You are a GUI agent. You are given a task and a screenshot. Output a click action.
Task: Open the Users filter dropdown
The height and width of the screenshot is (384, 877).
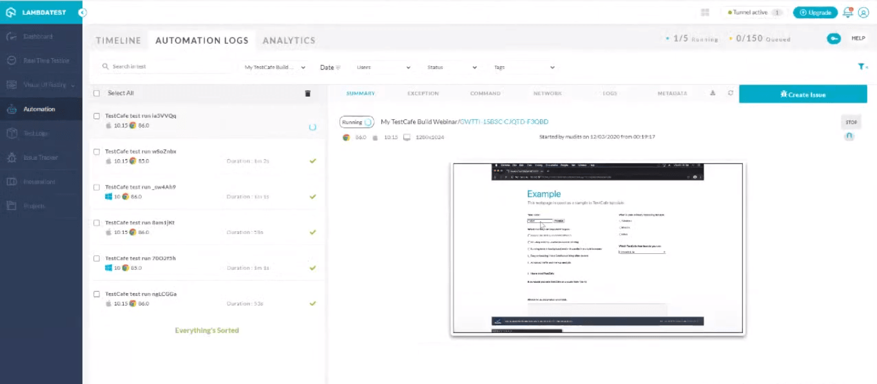pos(383,67)
